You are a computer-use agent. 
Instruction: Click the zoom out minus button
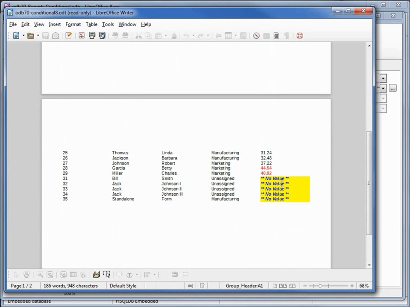(305, 286)
